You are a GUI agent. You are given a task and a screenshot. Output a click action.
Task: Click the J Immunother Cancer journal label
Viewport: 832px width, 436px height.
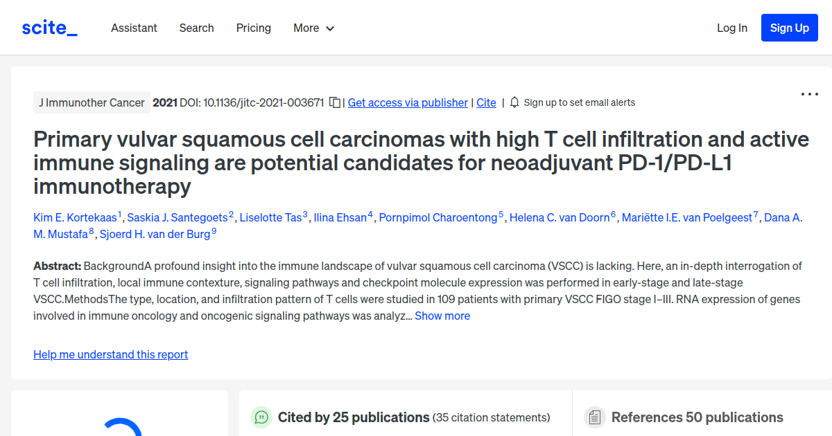(92, 102)
